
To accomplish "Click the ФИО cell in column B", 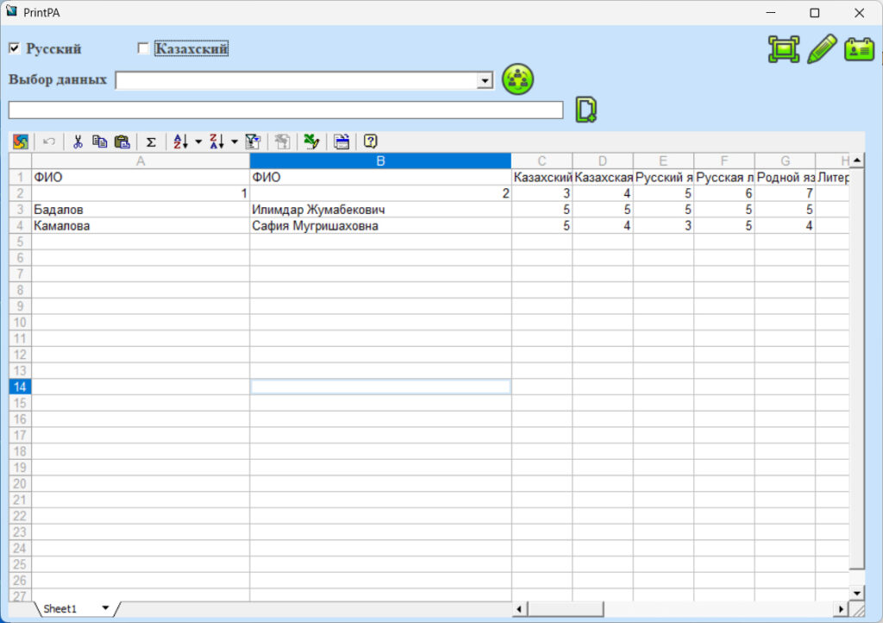I will coord(380,178).
